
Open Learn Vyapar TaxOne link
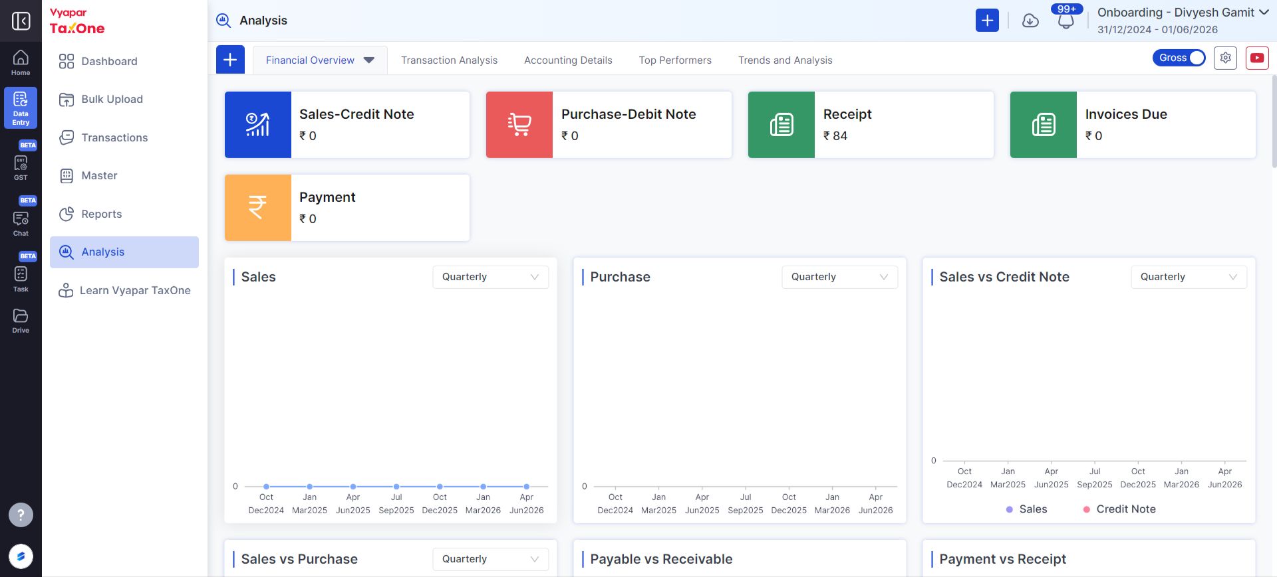[x=124, y=290]
